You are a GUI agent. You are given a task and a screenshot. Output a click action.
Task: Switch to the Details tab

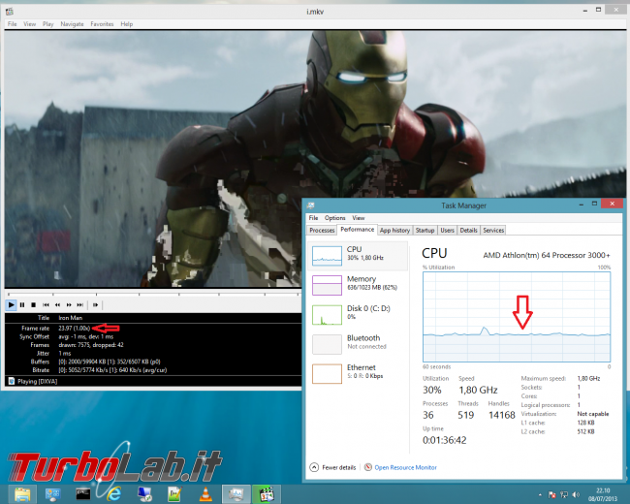pos(468,231)
